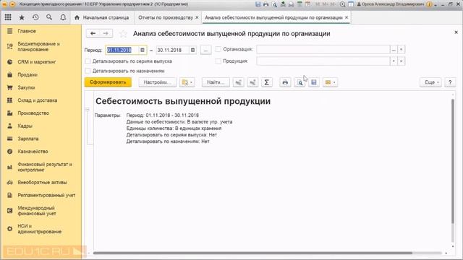Open the sections menu grid icon

[8, 17]
